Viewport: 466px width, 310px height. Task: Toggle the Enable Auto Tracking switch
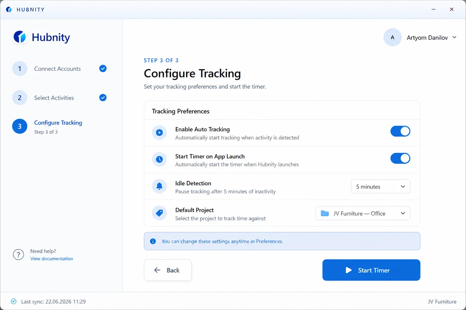click(x=400, y=131)
